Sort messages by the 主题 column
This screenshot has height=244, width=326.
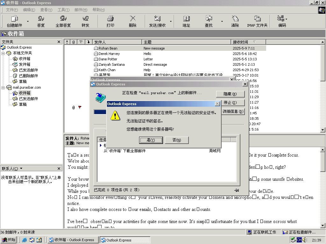(x=186, y=42)
